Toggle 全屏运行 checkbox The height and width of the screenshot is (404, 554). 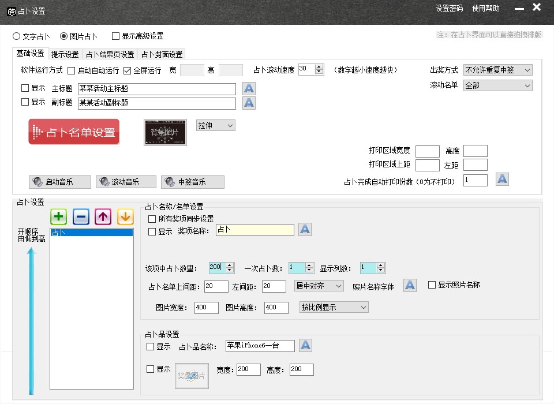tap(128, 70)
